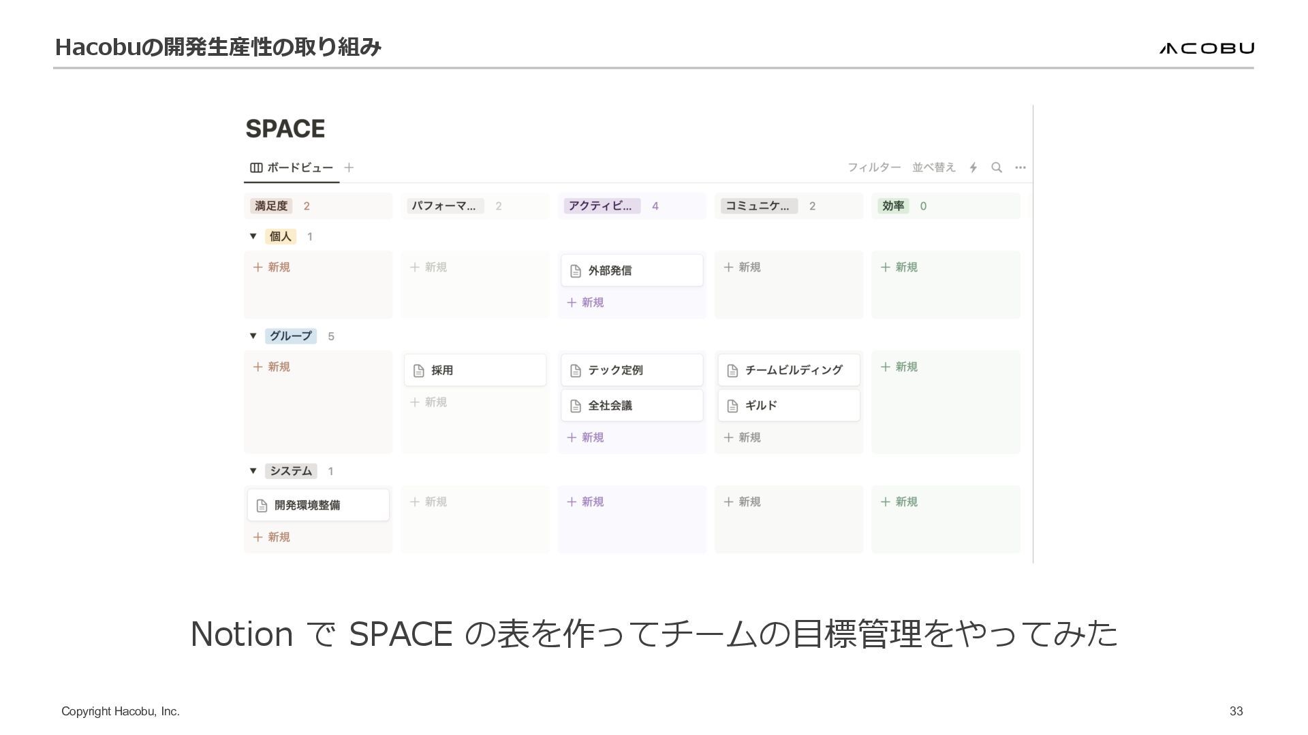This screenshot has width=1308, height=735.
Task: Click the page icon on 外部発信 card
Action: click(576, 271)
